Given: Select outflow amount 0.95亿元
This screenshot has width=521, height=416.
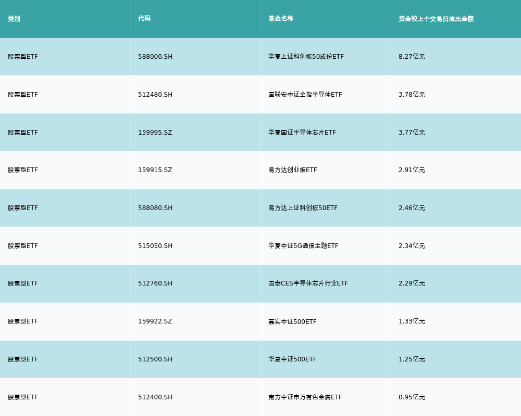Looking at the screenshot, I should pyautogui.click(x=412, y=397).
